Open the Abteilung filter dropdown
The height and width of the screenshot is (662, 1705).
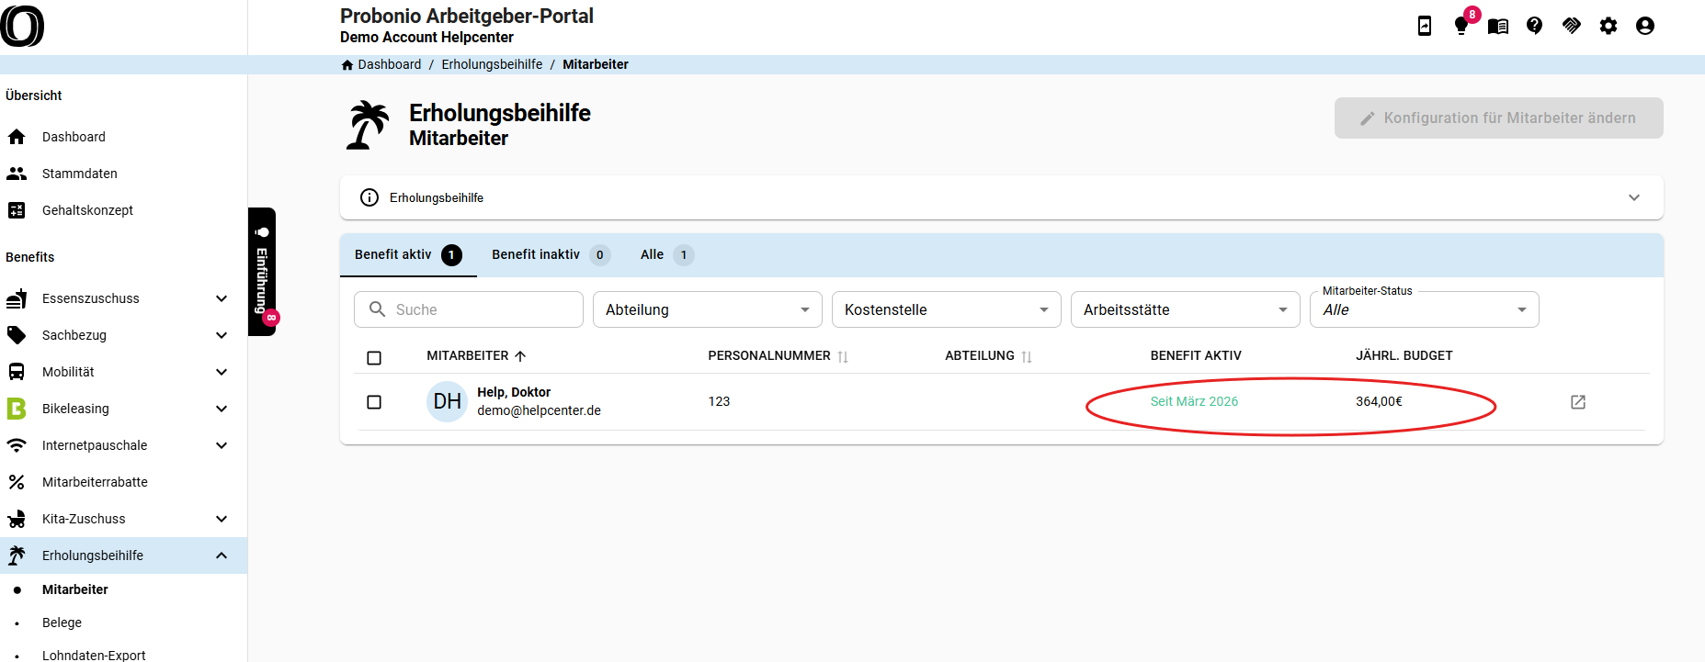(x=708, y=309)
